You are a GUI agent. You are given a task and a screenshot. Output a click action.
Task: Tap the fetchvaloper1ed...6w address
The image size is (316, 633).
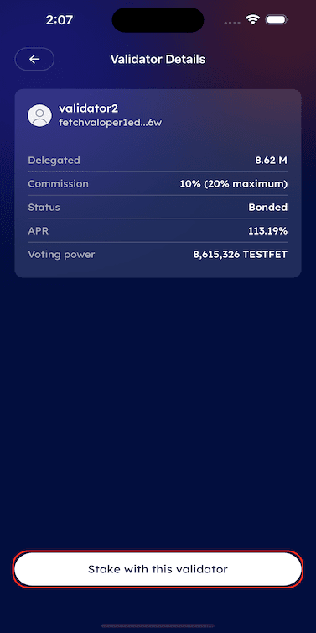pos(111,123)
